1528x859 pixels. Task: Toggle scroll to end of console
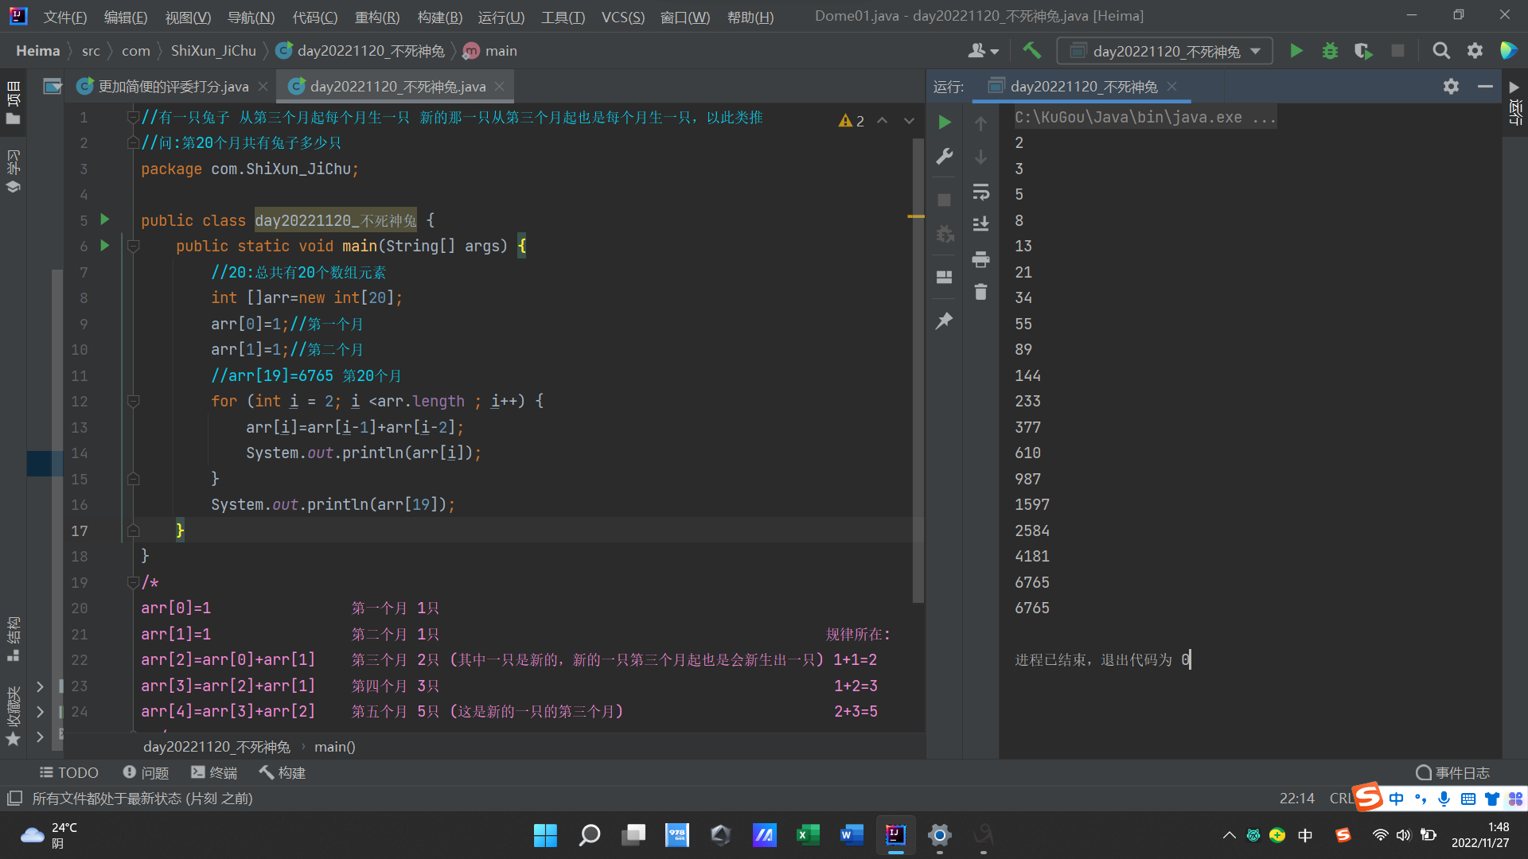(980, 224)
